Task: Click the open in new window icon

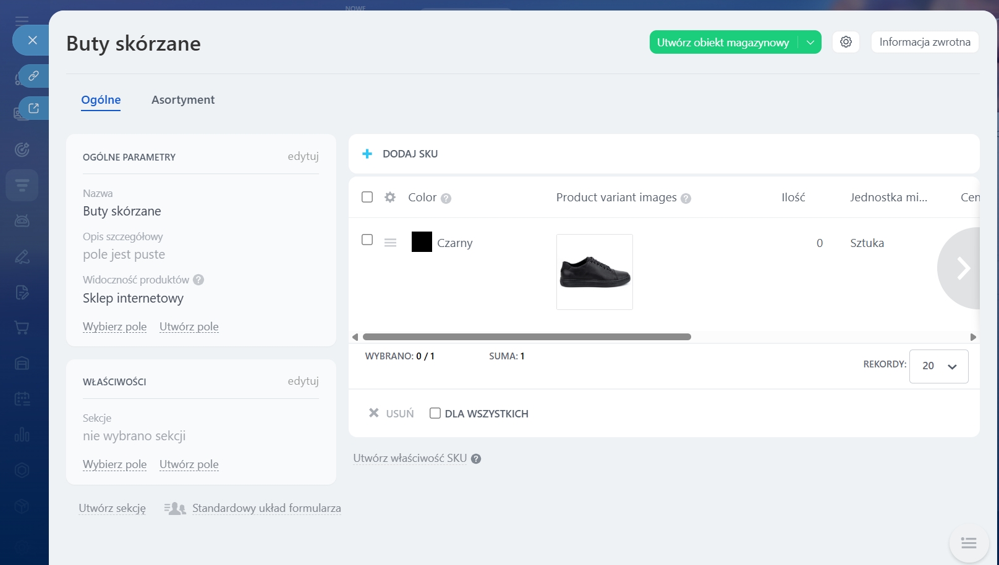Action: (33, 108)
